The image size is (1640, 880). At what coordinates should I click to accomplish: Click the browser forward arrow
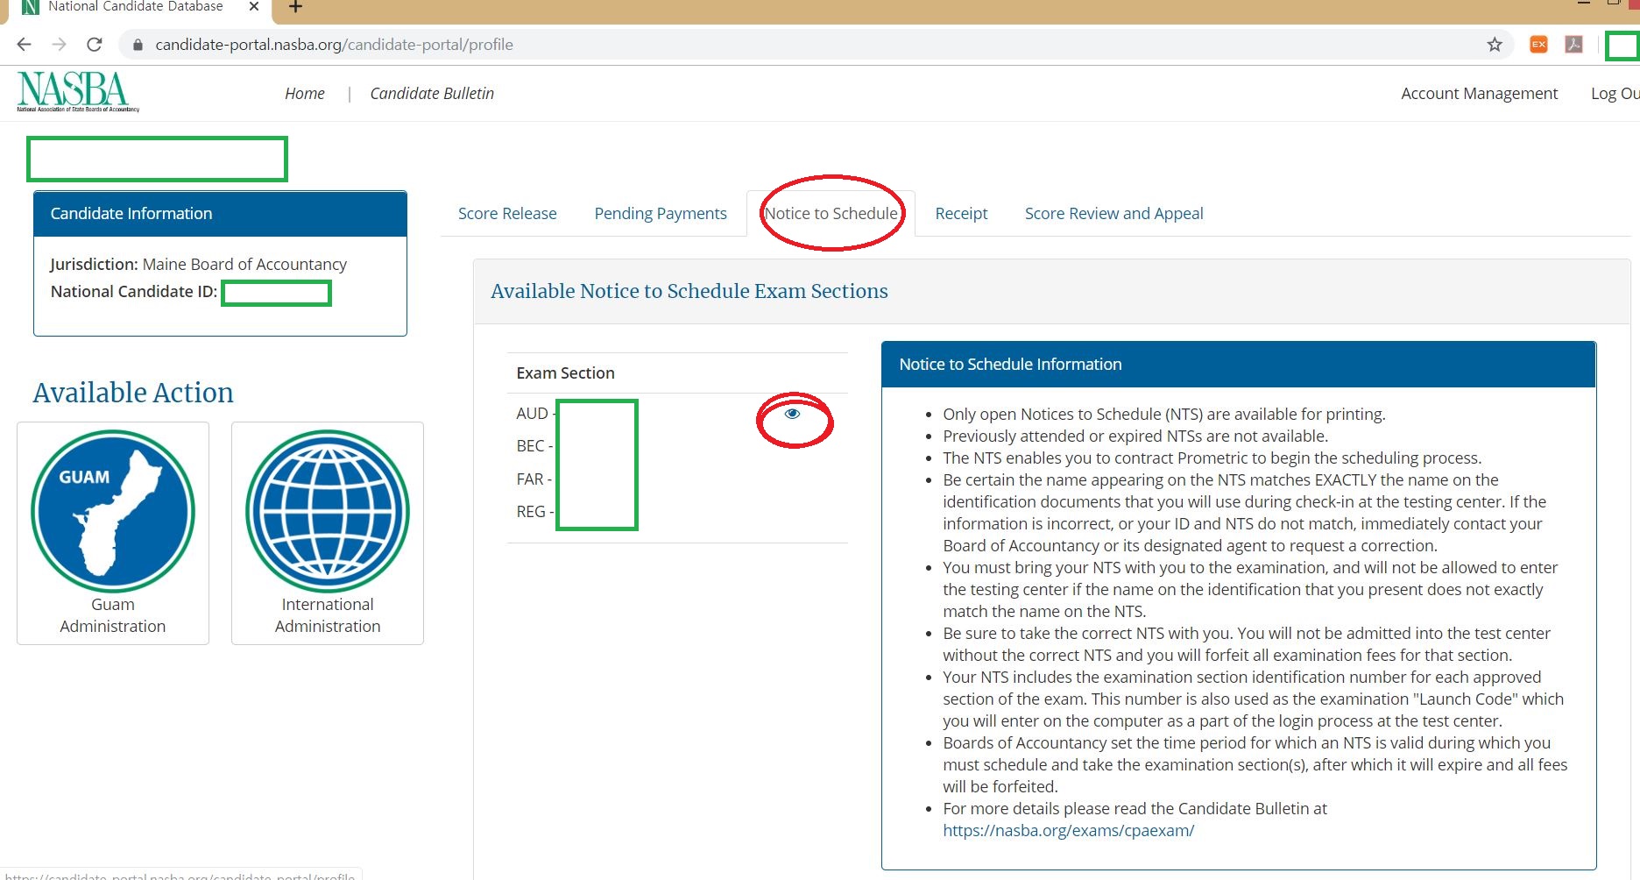pos(59,45)
